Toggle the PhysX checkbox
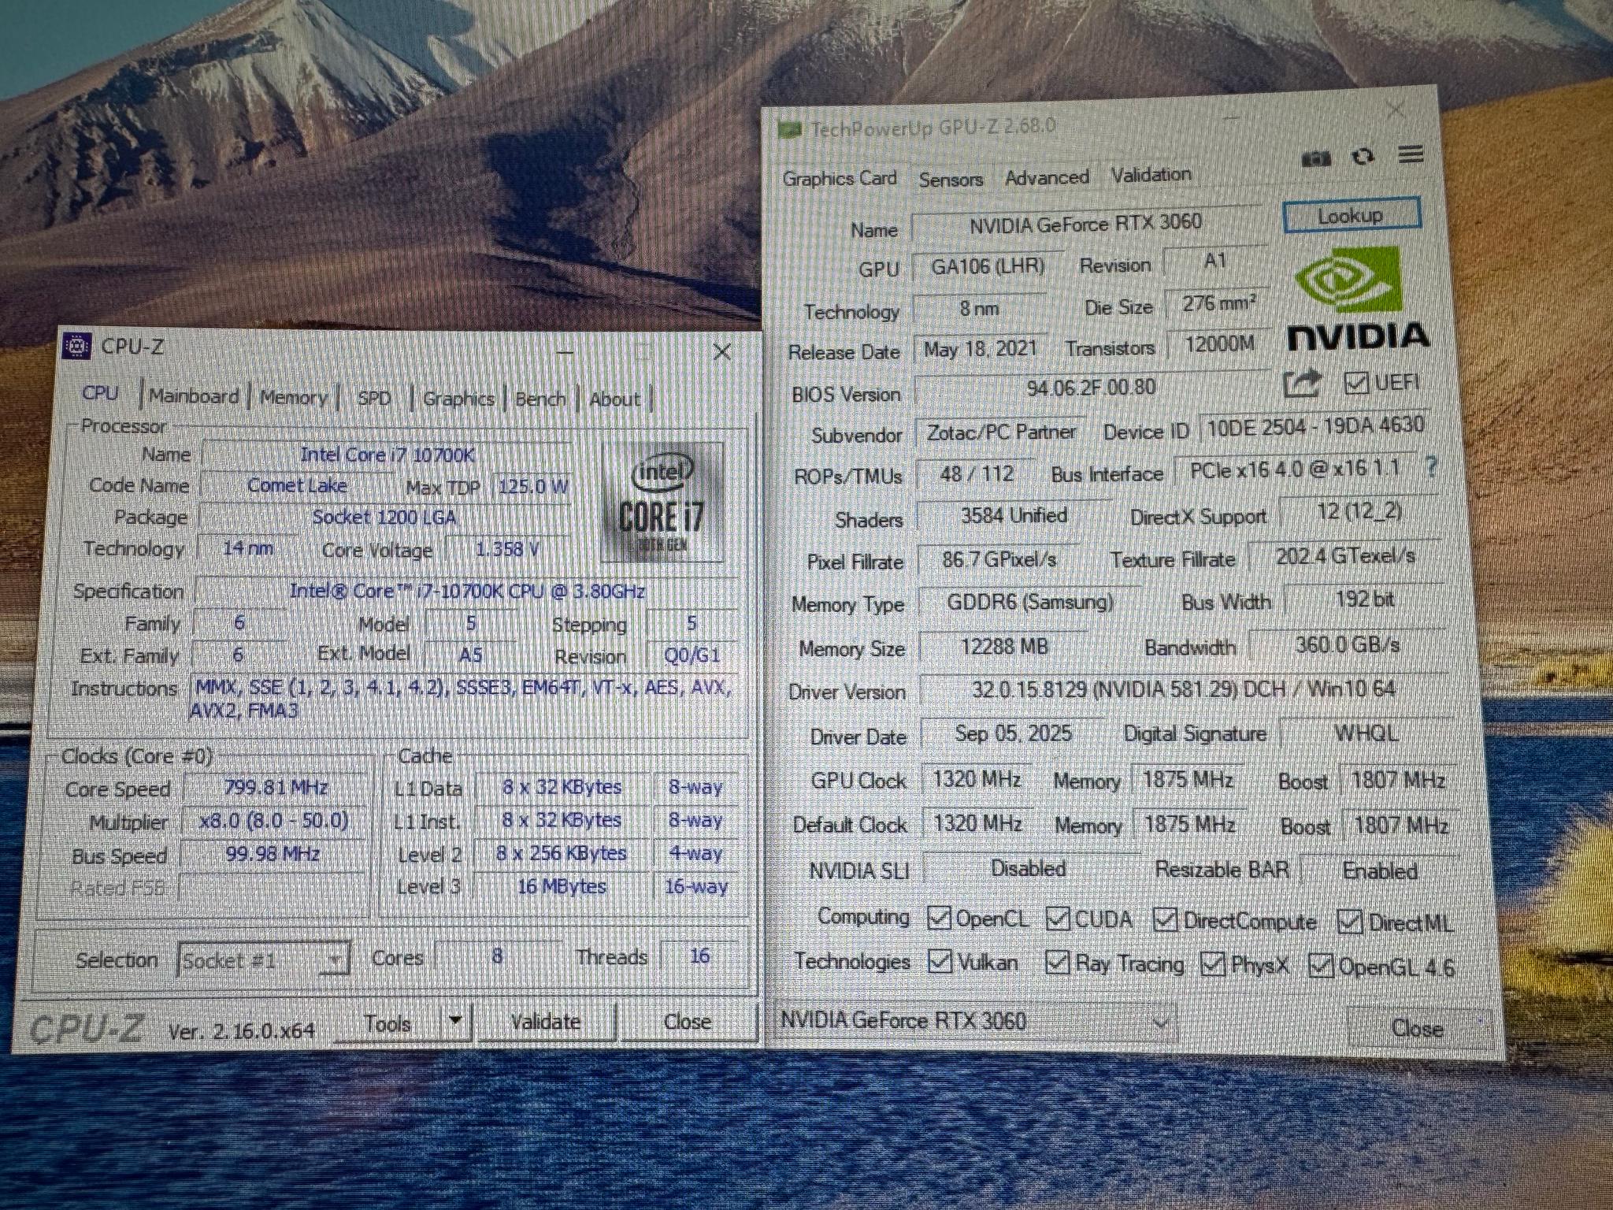1613x1210 pixels. coord(1214,963)
